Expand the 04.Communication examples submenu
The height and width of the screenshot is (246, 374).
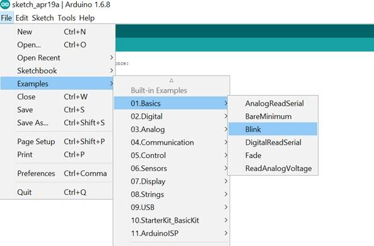(x=171, y=142)
